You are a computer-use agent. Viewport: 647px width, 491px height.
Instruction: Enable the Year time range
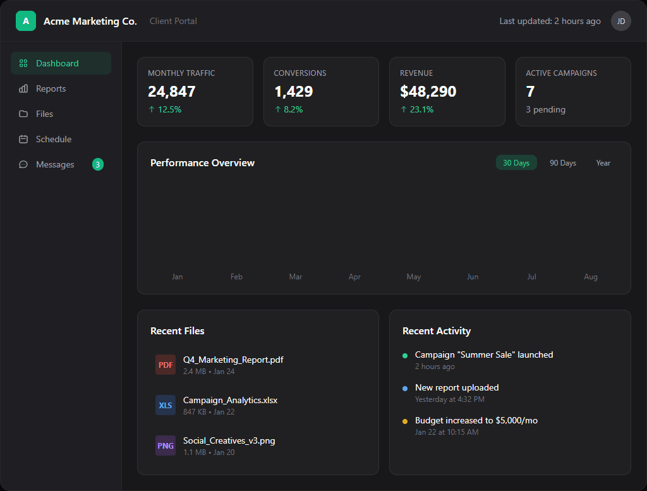point(603,162)
